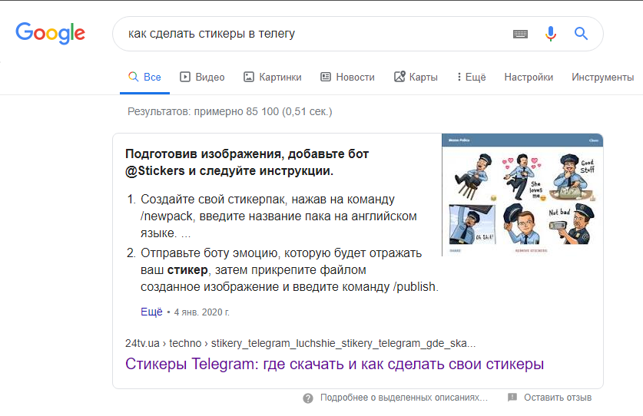Click list step mentioning /newpack command
The height and width of the screenshot is (416, 643).
[278, 216]
